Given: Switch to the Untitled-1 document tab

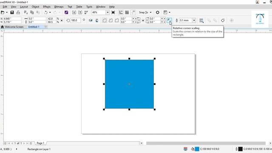Looking at the screenshot, I should (x=34, y=27).
